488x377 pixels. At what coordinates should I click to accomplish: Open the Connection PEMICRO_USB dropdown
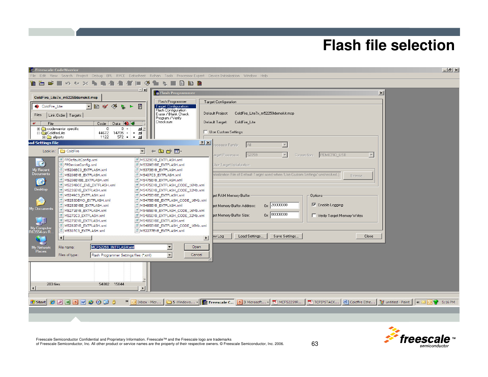tap(371, 155)
